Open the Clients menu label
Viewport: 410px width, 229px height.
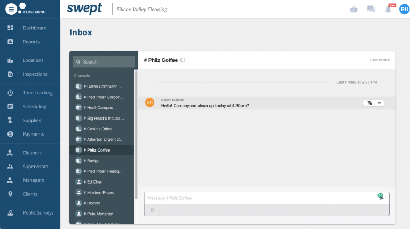[x=30, y=194]
